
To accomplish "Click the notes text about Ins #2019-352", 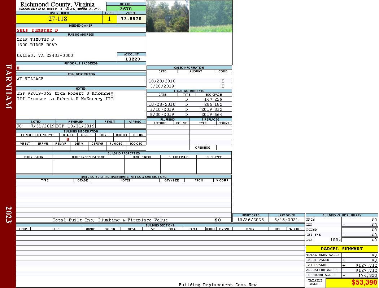I will 65,96.
